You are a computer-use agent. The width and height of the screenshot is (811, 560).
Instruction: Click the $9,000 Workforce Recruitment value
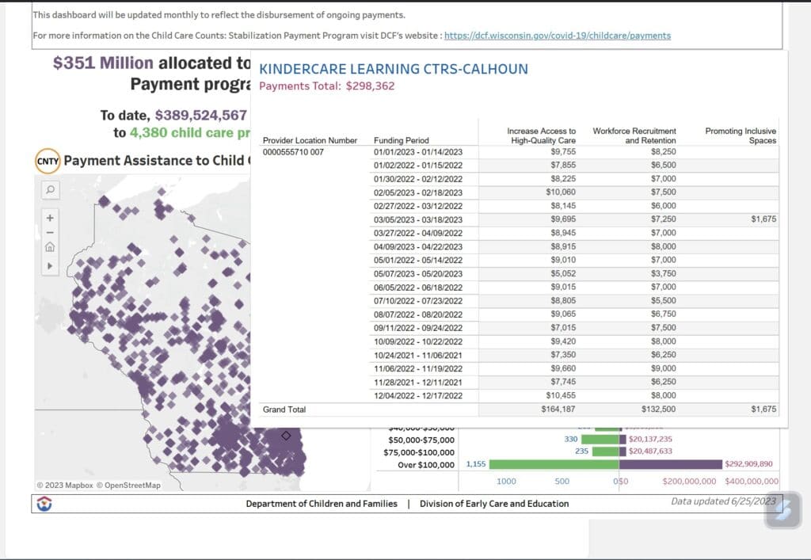click(663, 368)
